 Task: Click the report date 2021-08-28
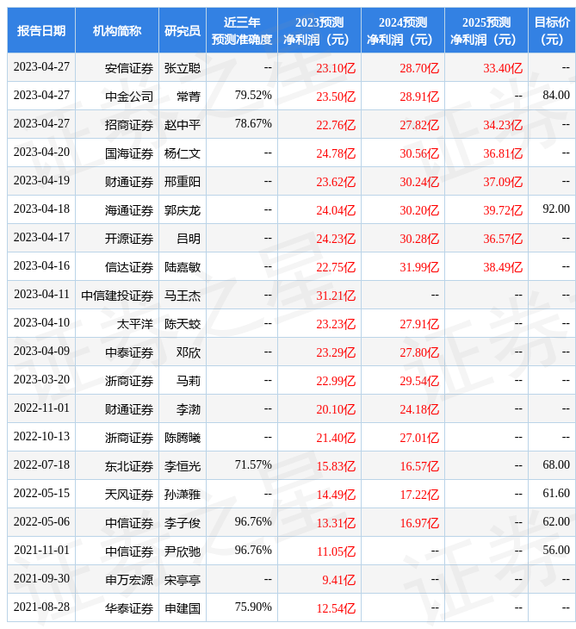(x=41, y=607)
